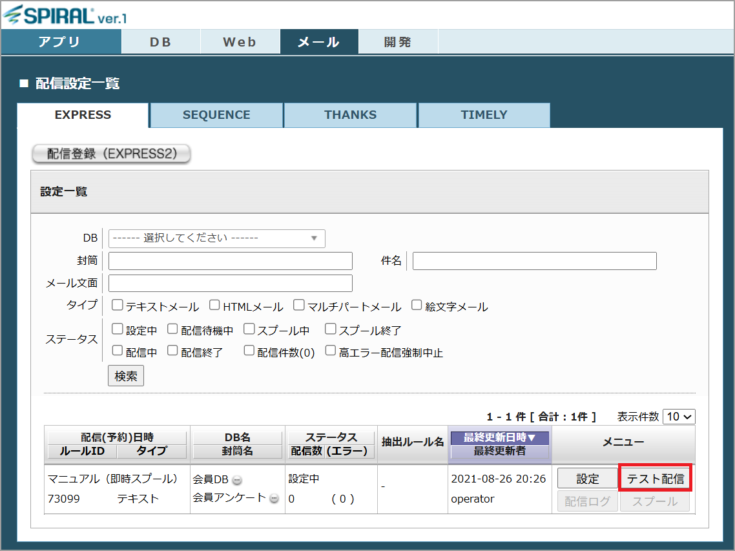
Task: Open the DB selection dropdown
Action: click(x=216, y=238)
